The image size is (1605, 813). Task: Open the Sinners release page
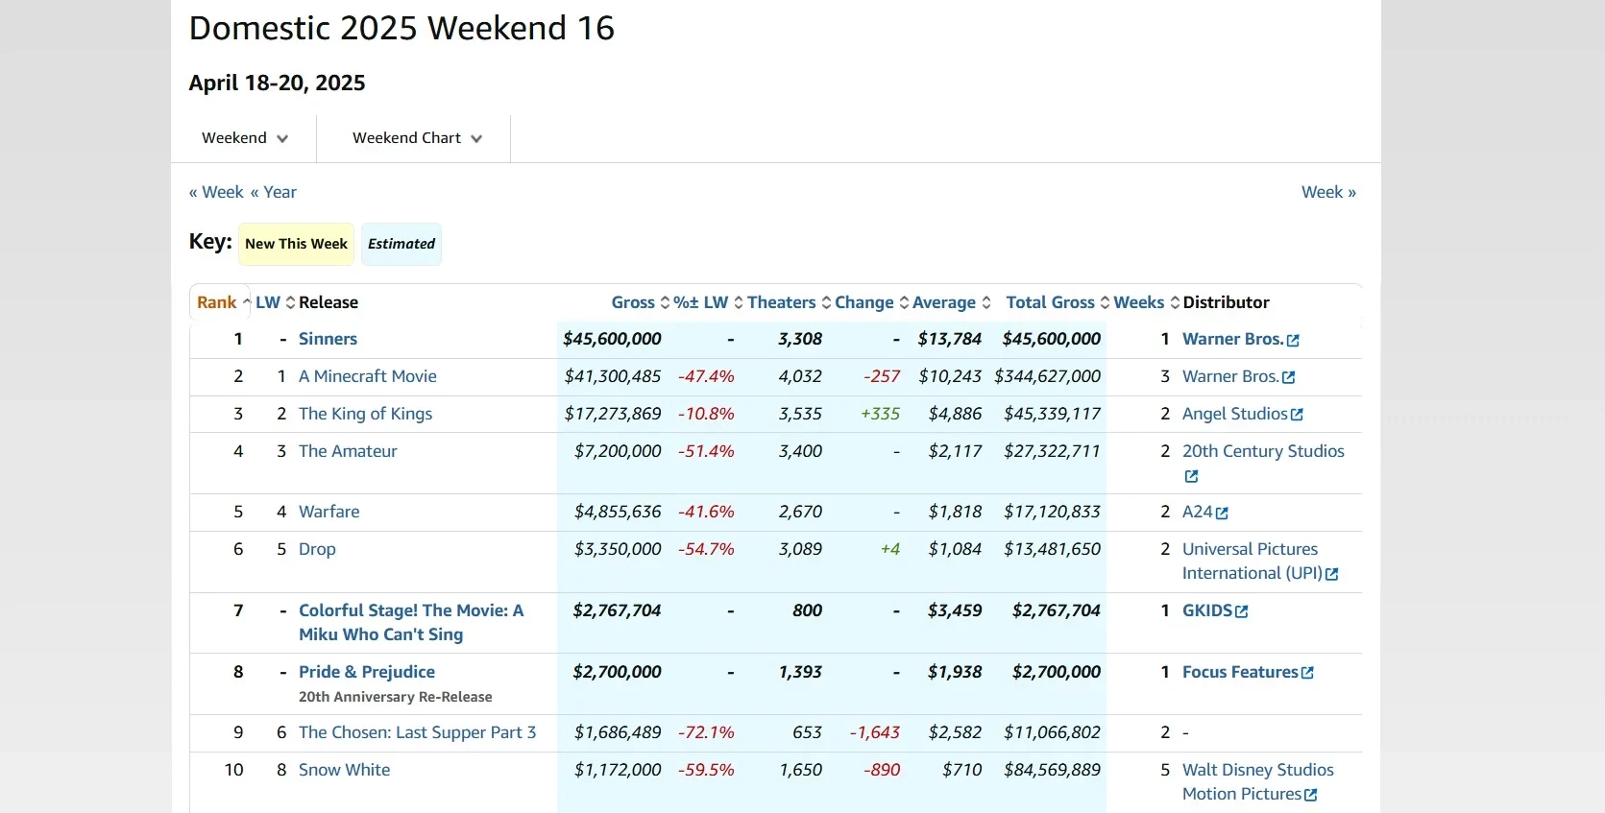pos(328,339)
